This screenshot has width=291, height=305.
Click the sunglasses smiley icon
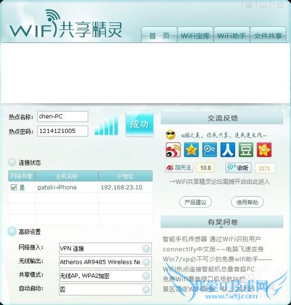(171, 135)
